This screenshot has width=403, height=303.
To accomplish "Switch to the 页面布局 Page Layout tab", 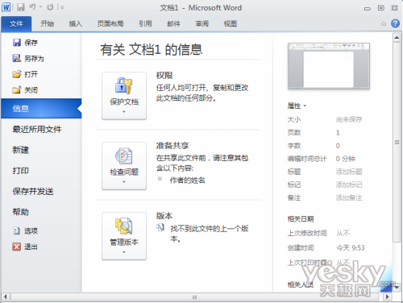I will pyautogui.click(x=110, y=24).
